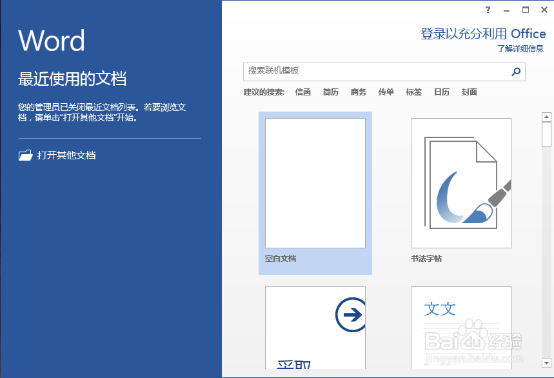Select the 文文 template thumbnail
Viewport: 554px width, 378px height.
(x=460, y=326)
